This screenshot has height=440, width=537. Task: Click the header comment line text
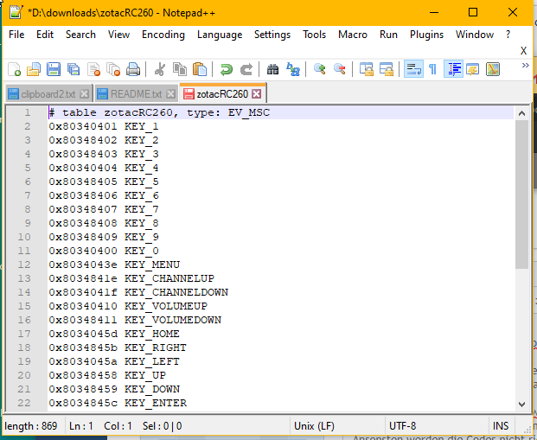(x=159, y=112)
